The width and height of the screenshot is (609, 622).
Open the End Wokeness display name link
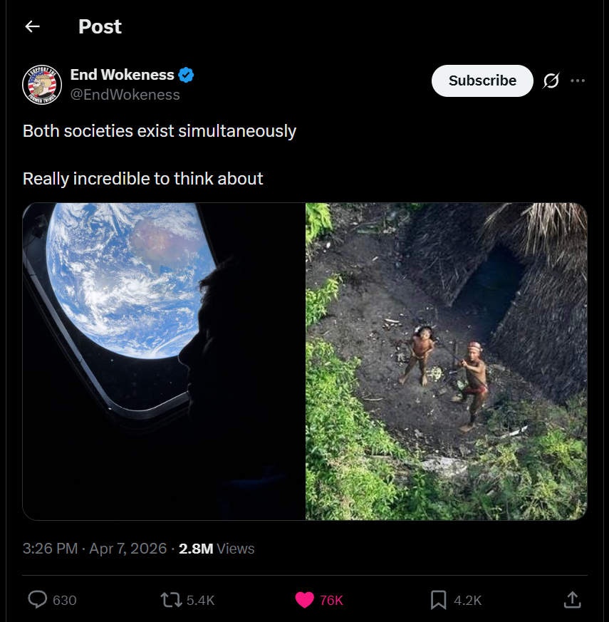pyautogui.click(x=122, y=75)
